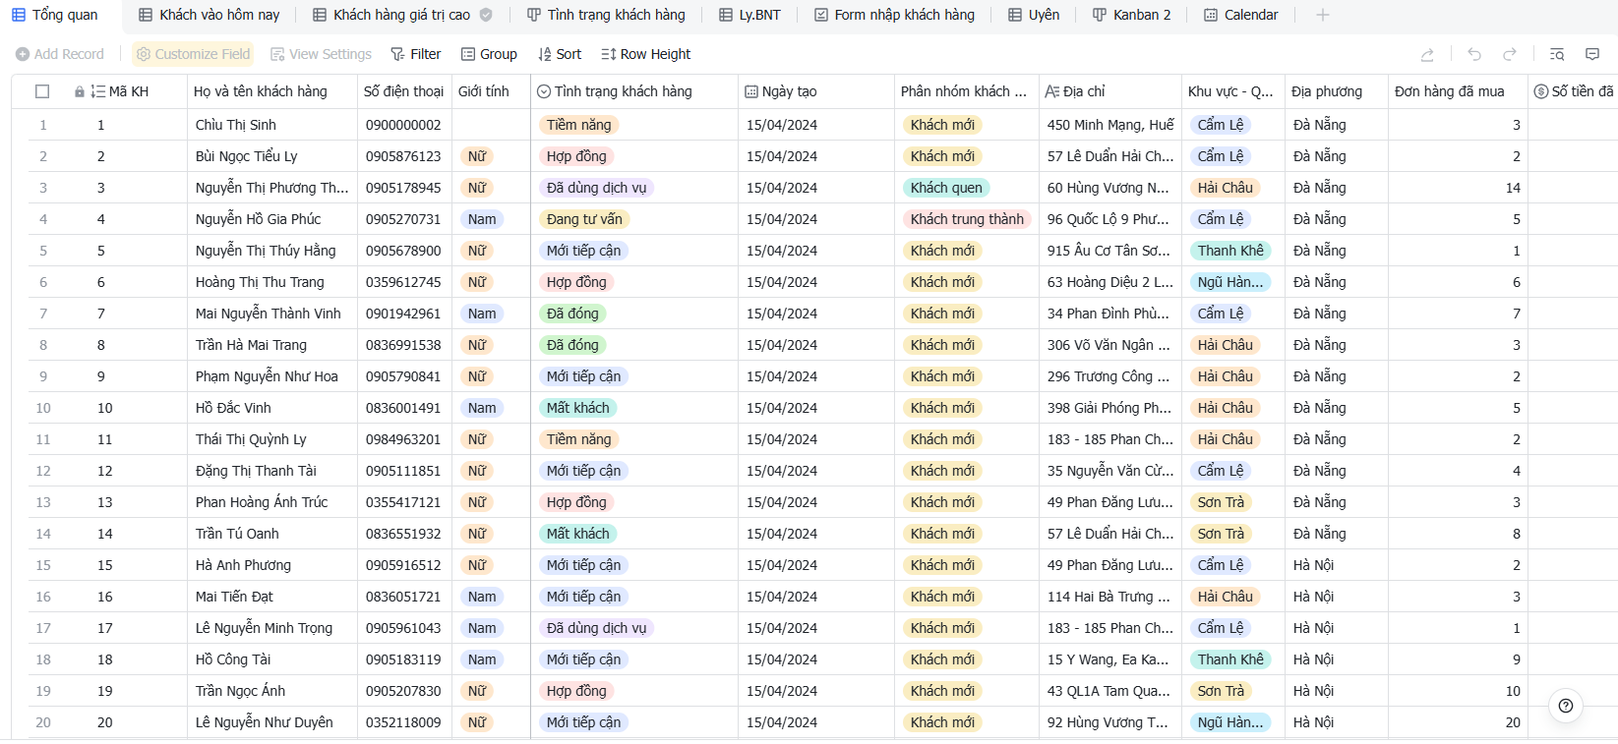Screen dimensions: 1618x744
Task: Click name Thái Thị Quỳnh Ly
Action: pos(251,439)
